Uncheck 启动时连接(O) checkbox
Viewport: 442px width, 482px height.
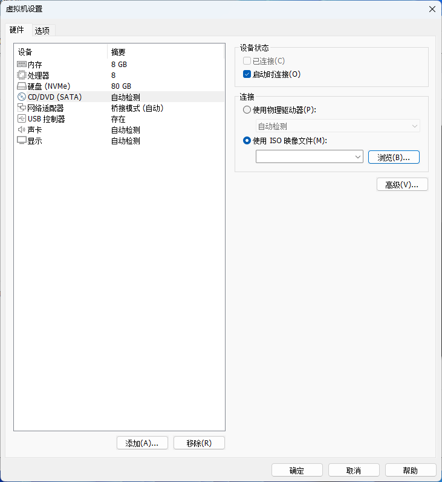click(247, 74)
